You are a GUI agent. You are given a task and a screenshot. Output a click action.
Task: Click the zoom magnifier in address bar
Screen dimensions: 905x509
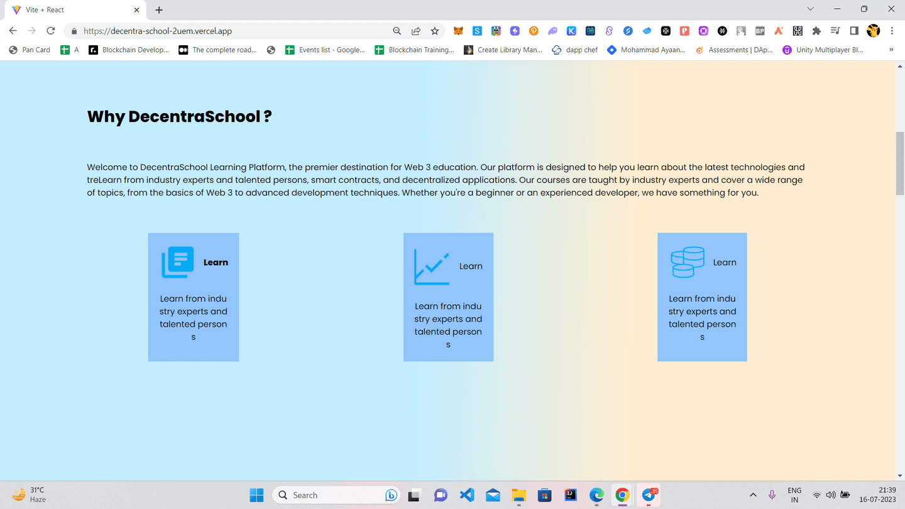(397, 31)
